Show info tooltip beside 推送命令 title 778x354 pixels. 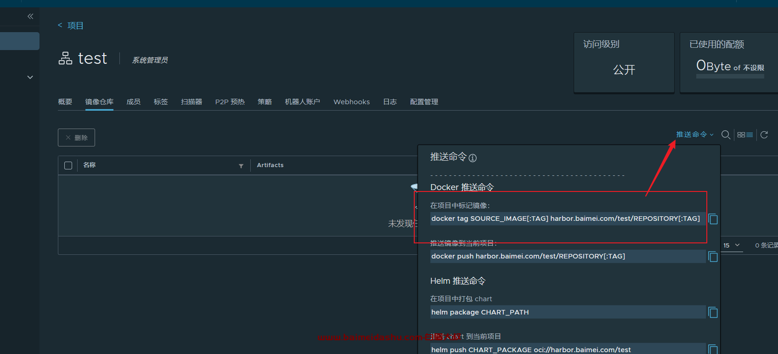point(473,158)
